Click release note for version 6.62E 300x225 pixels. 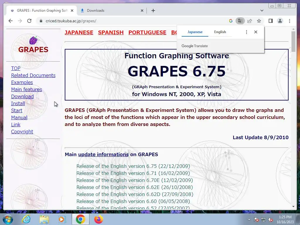[x=135, y=187]
